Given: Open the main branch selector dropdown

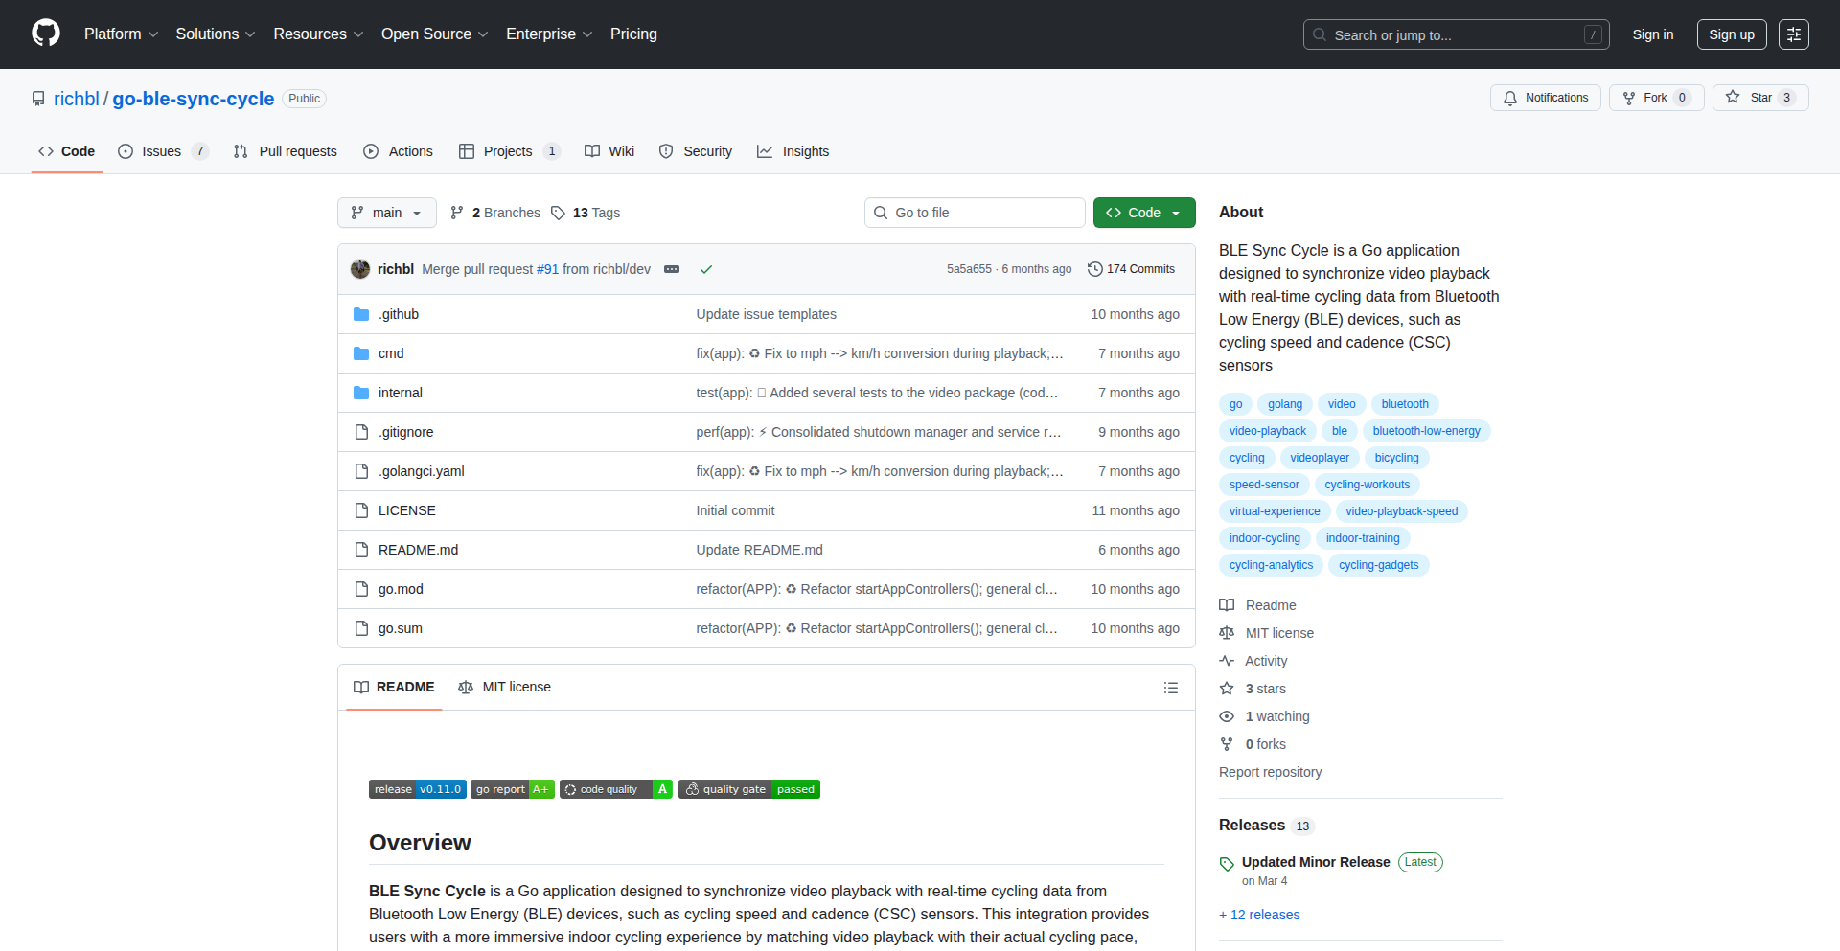Looking at the screenshot, I should pyautogui.click(x=387, y=213).
